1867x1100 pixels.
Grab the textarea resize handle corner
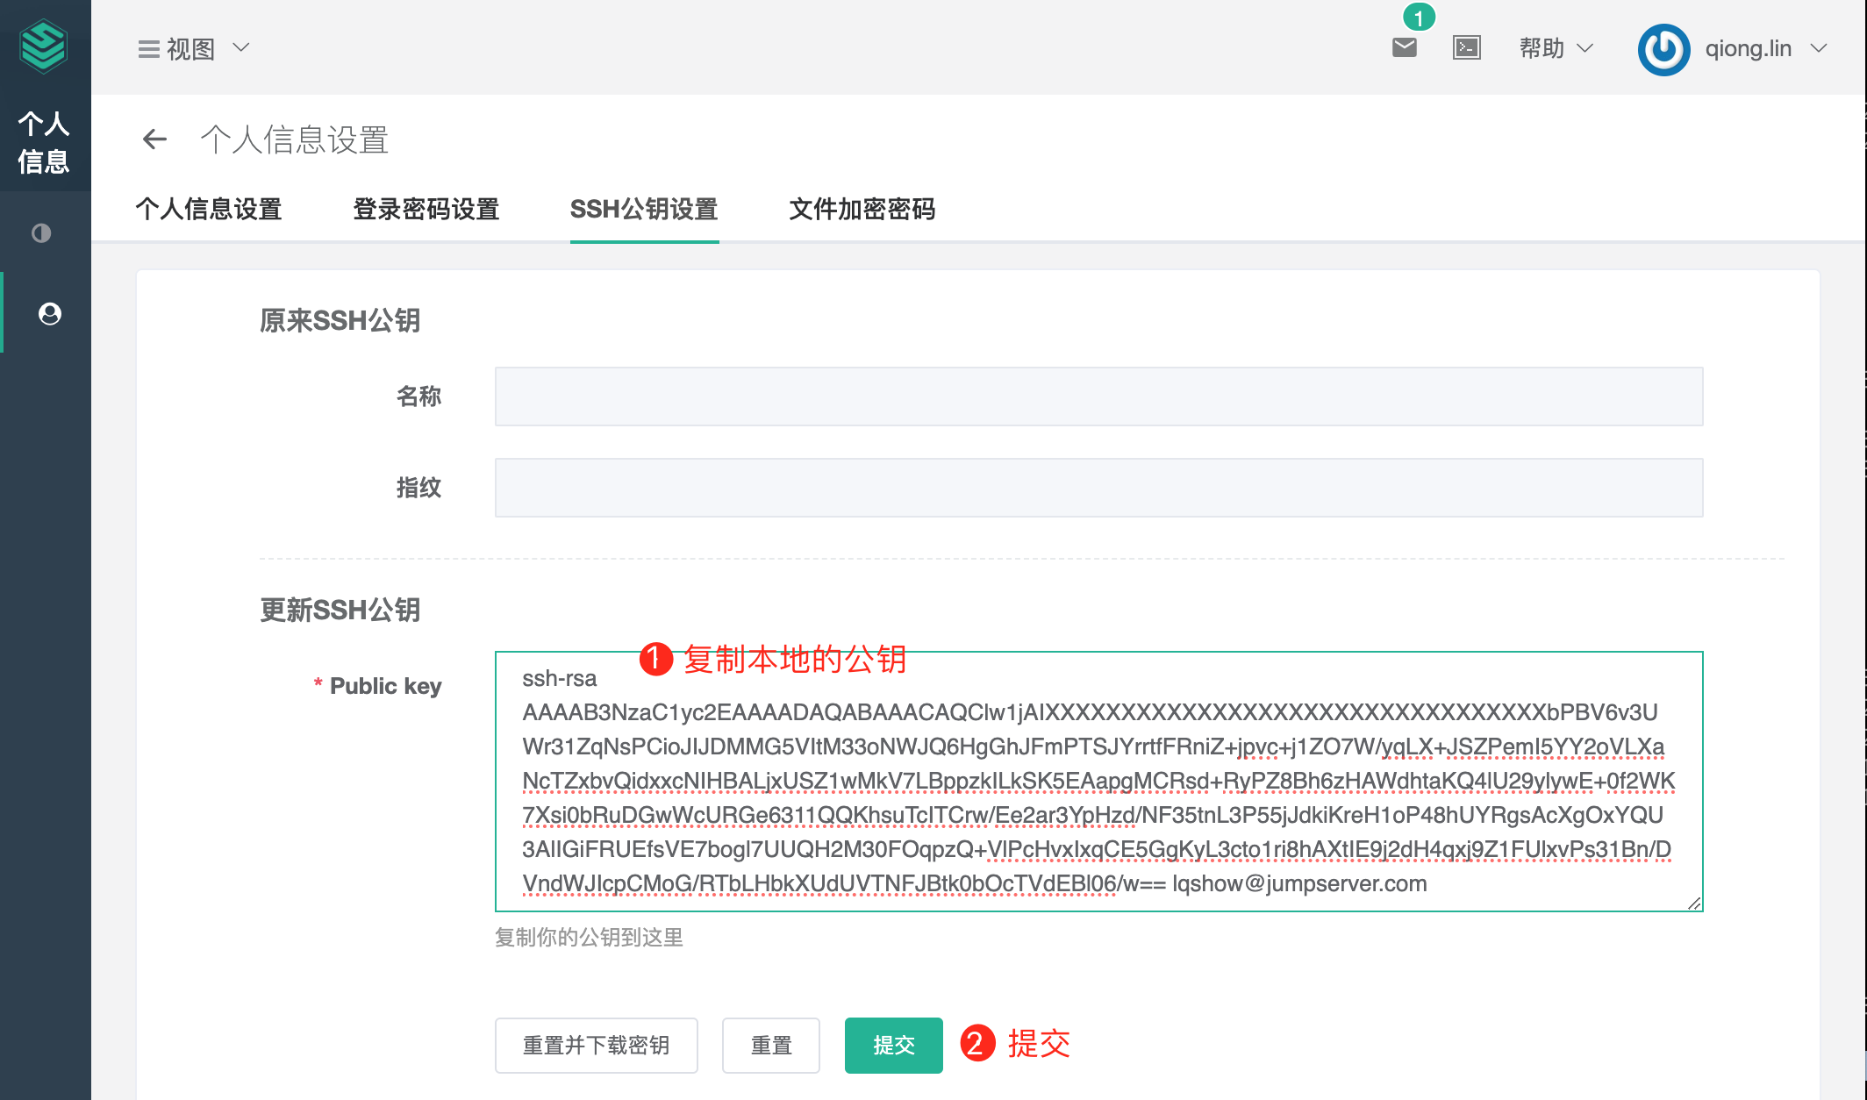tap(1694, 904)
